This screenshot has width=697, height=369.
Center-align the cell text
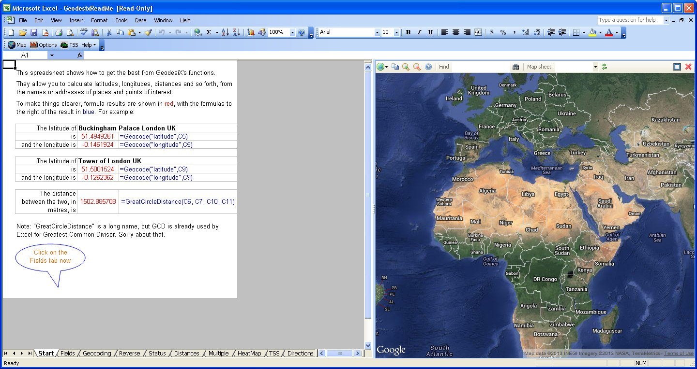(x=455, y=32)
